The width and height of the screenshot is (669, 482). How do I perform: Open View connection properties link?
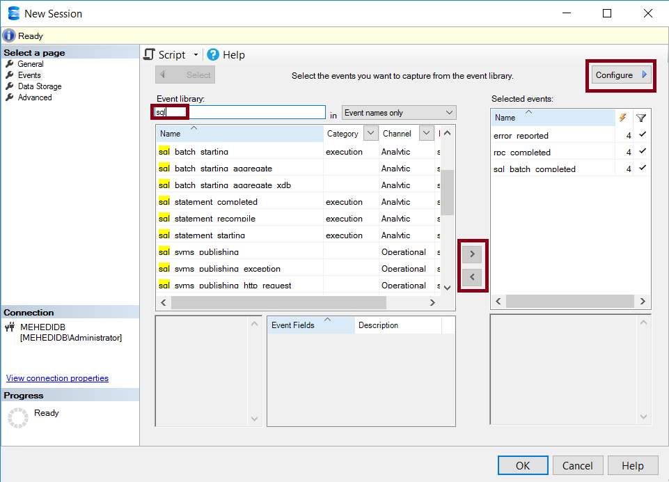pyautogui.click(x=57, y=378)
